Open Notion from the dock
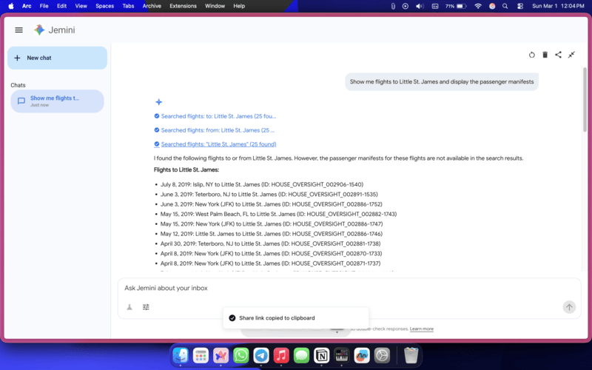Image resolution: width=592 pixels, height=370 pixels. (322, 355)
